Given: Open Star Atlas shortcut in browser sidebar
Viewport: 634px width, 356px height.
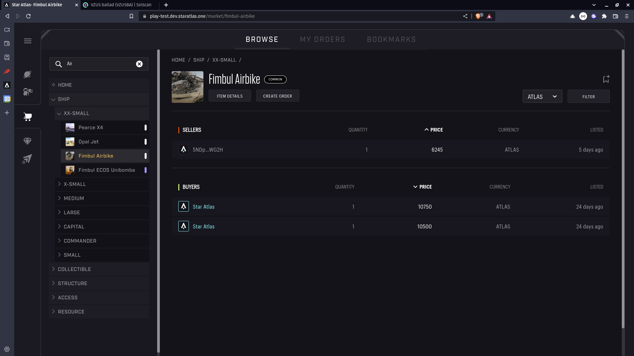Looking at the screenshot, I should pyautogui.click(x=7, y=85).
